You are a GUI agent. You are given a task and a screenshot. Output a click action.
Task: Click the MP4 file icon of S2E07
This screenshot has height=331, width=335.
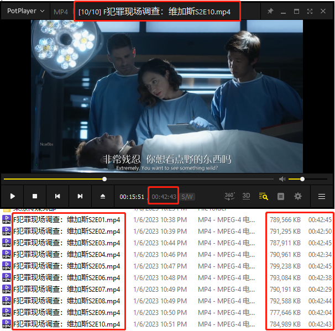point(7,289)
